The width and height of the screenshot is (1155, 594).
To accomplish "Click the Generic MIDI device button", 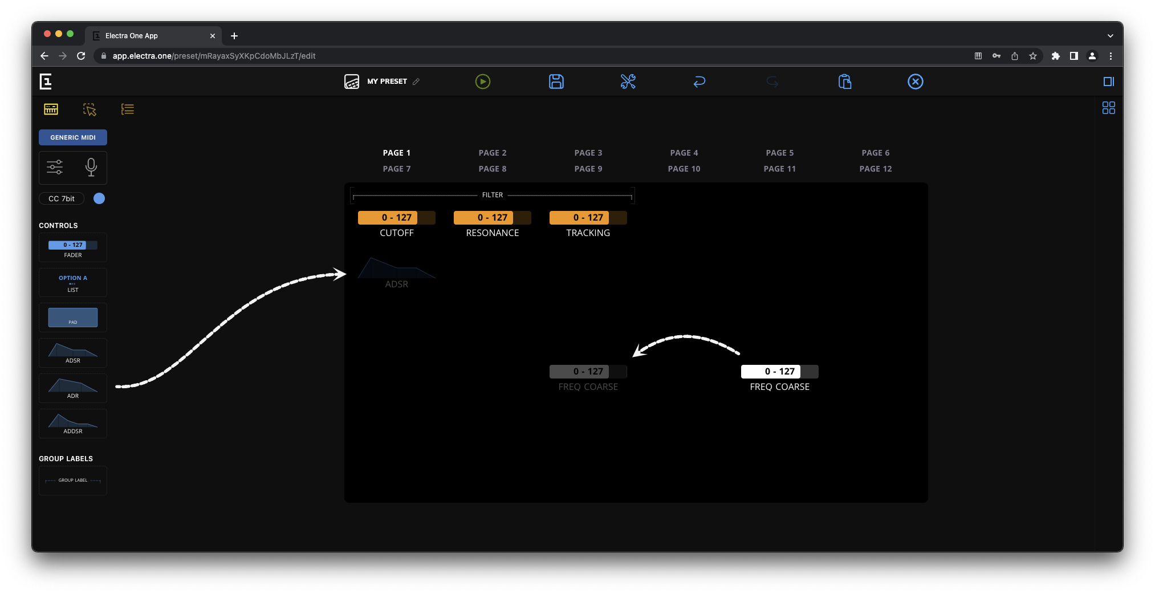I will [73, 137].
